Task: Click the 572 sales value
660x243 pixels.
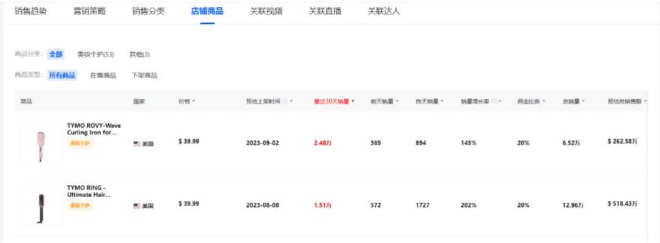Action: 376,205
